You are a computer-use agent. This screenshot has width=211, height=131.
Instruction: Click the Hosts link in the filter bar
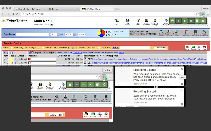click(116, 48)
